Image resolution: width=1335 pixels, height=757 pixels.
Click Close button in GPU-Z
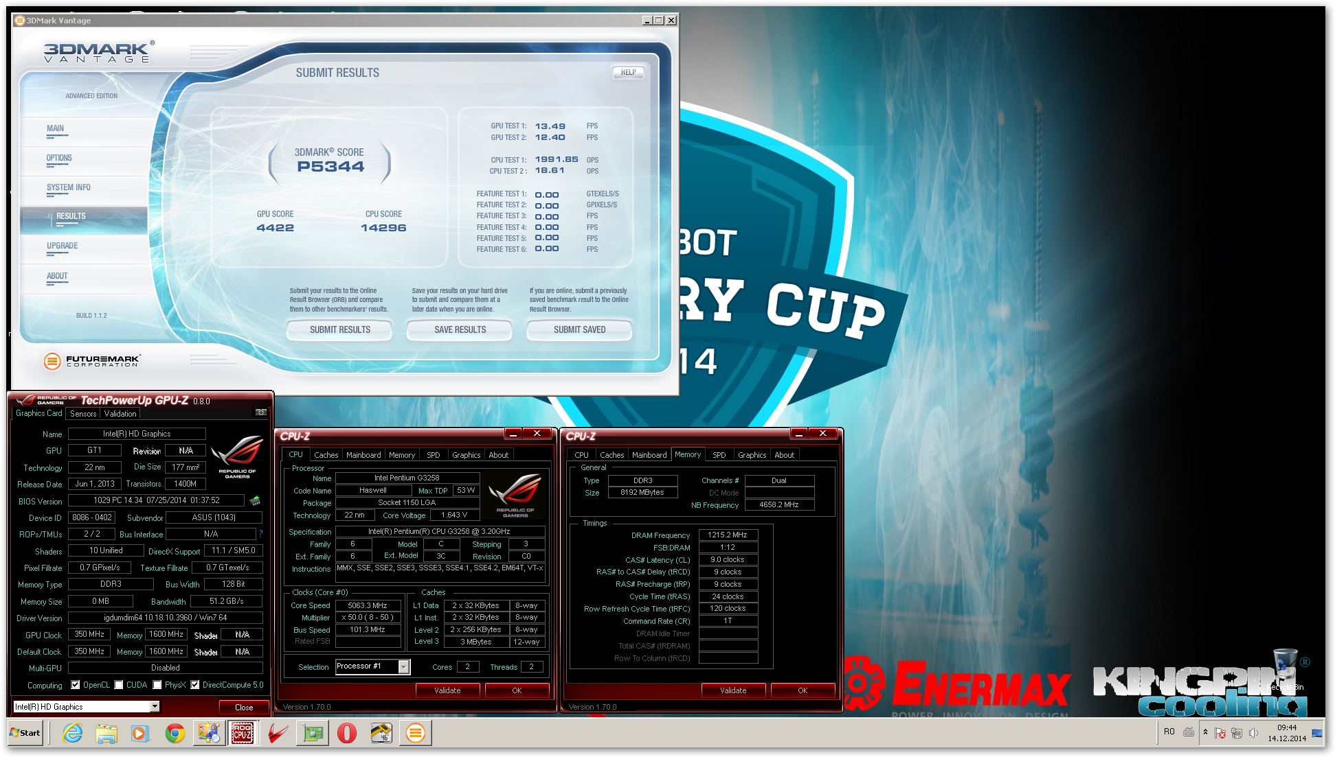click(244, 707)
